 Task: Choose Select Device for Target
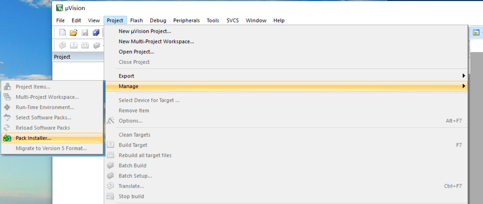(286, 100)
